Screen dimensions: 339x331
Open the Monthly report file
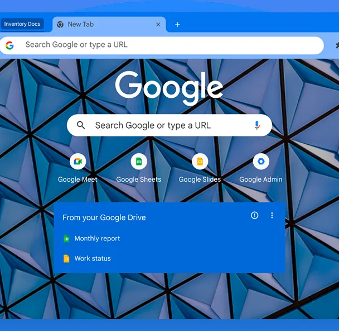tap(97, 238)
